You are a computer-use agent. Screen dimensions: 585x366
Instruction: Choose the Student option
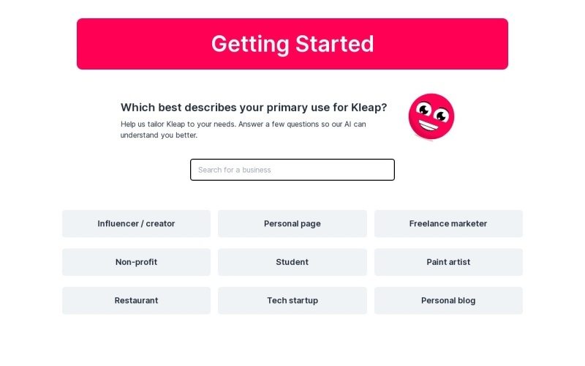click(292, 262)
